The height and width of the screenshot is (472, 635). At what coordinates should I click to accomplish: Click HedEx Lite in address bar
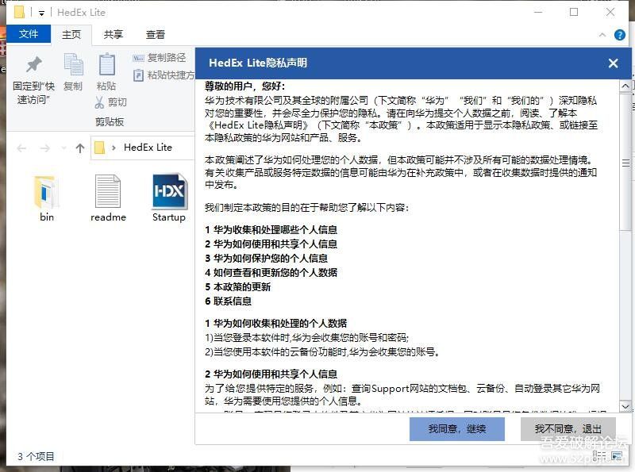[148, 148]
